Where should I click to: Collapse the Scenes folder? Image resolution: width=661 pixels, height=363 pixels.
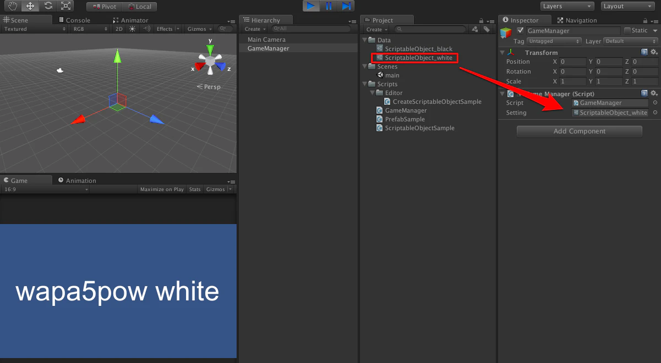(365, 66)
